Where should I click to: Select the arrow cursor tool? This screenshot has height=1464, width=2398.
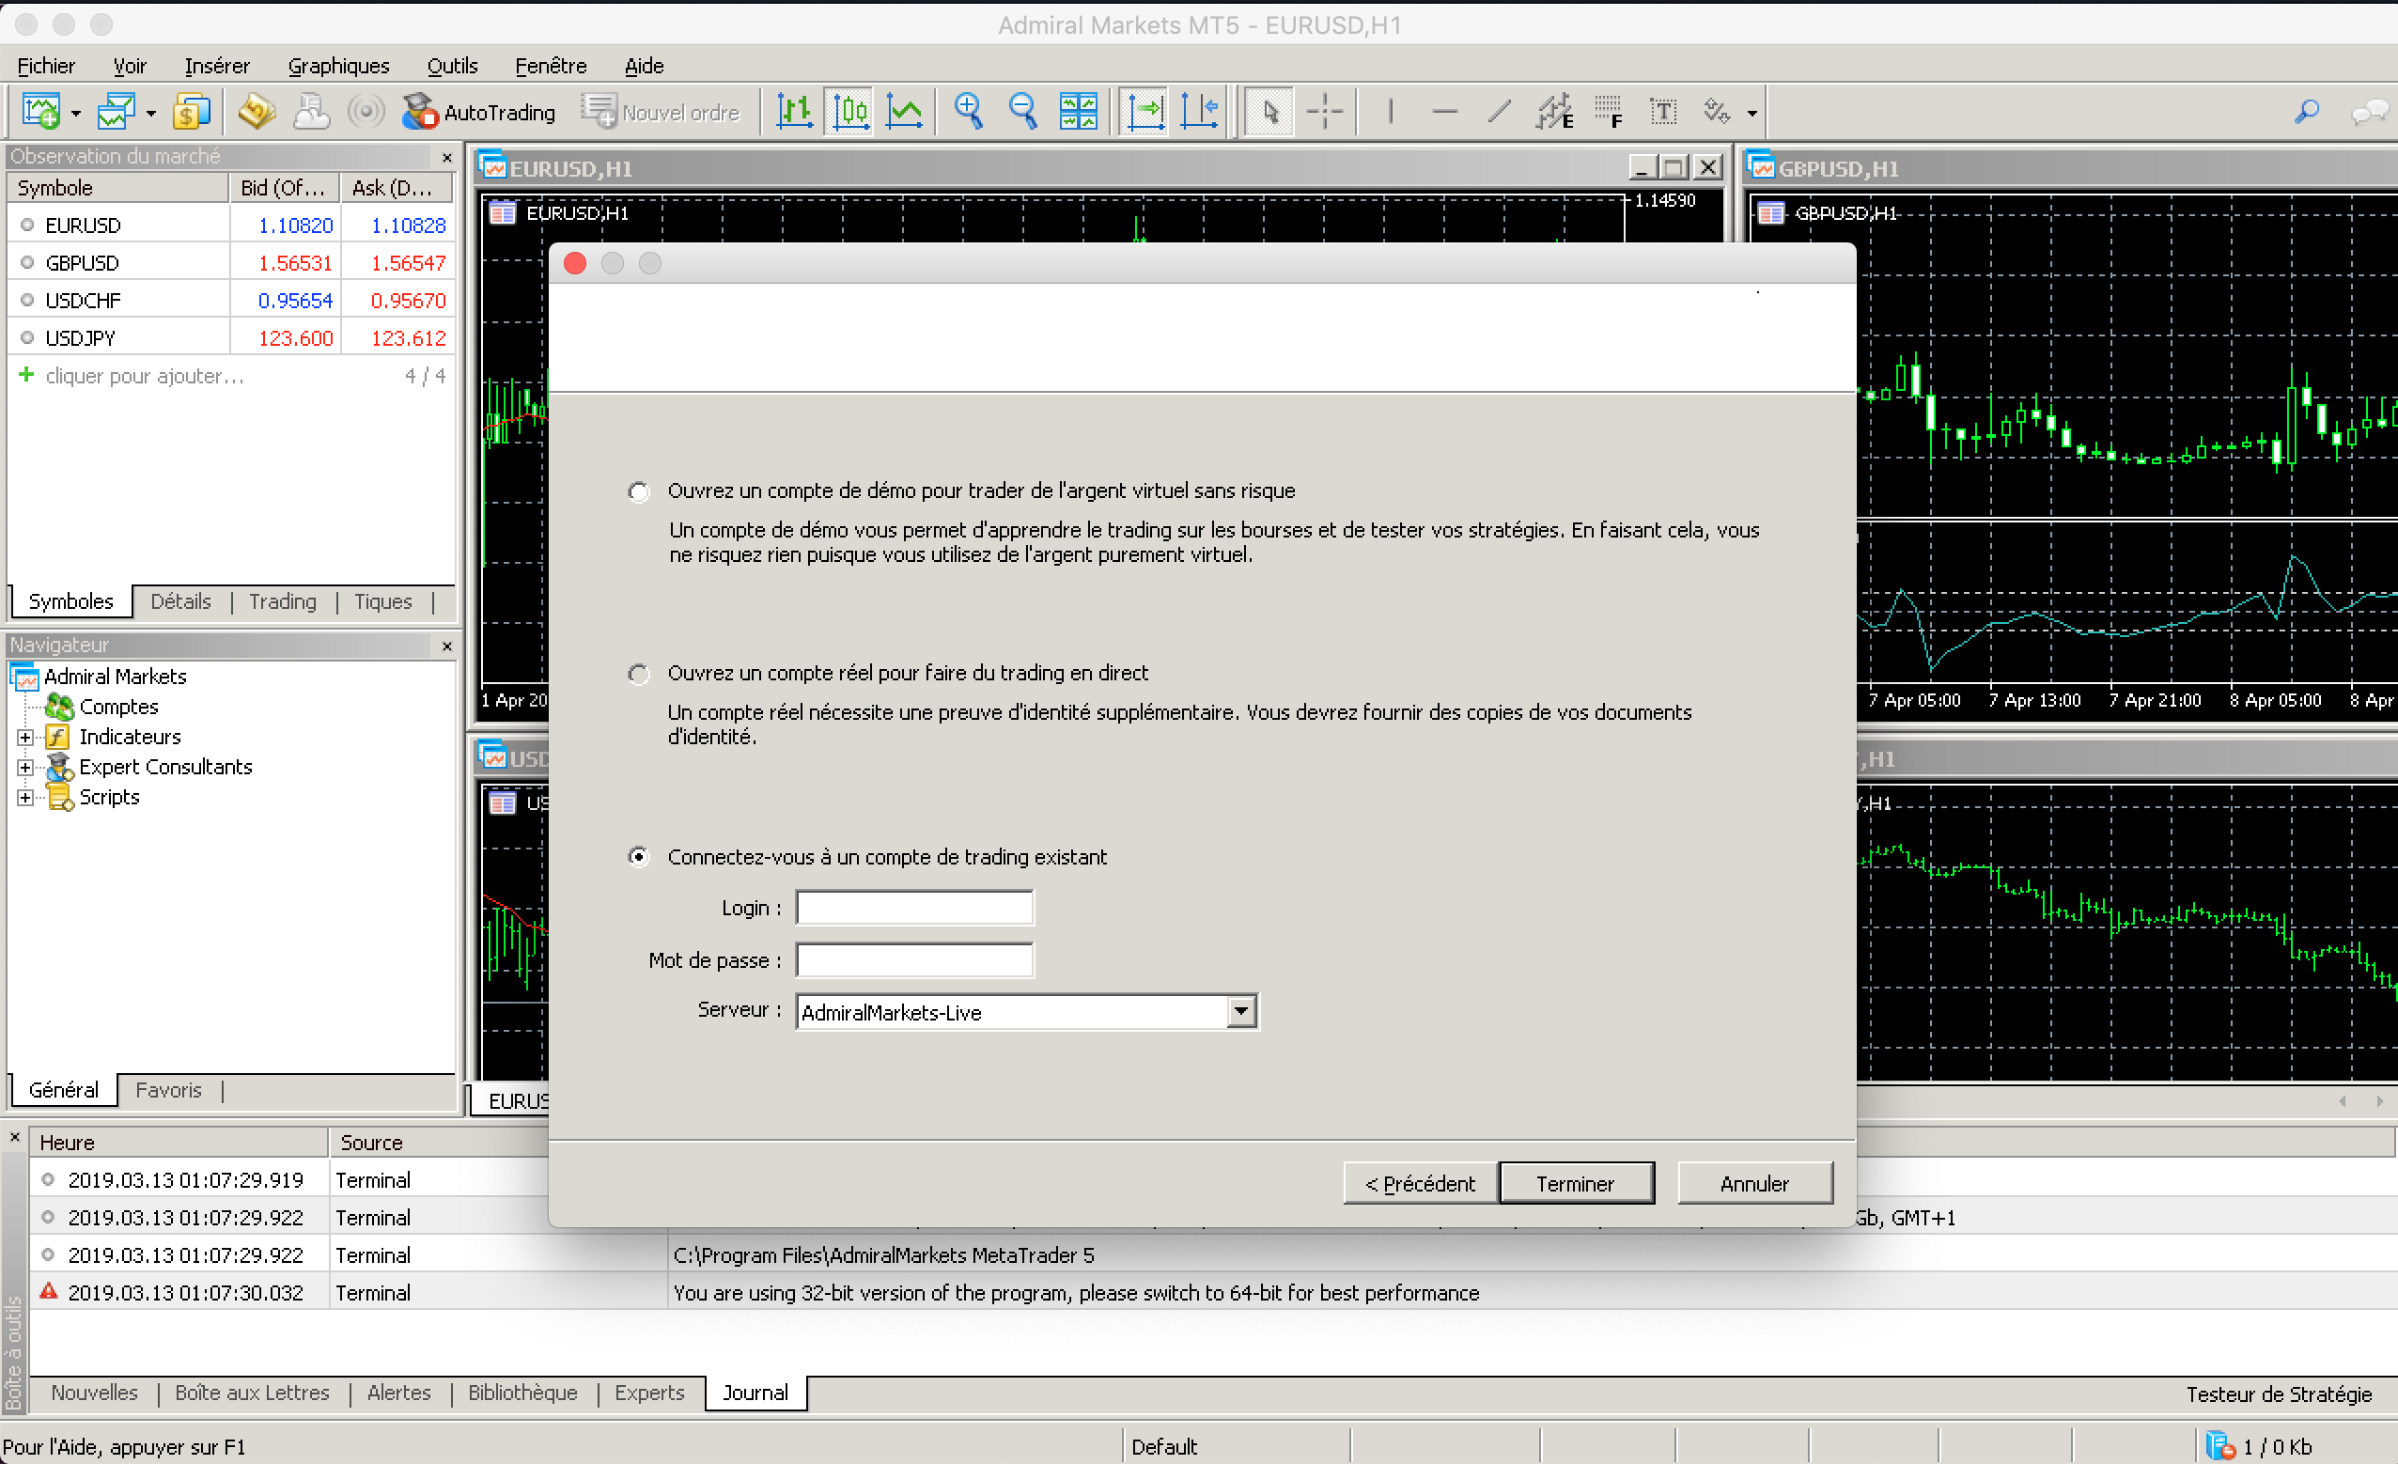pos(1269,112)
